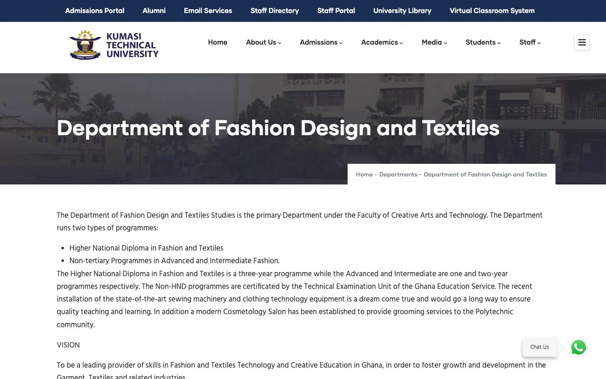The height and width of the screenshot is (379, 606).
Task: Open the Staff Portal link
Action: point(336,11)
